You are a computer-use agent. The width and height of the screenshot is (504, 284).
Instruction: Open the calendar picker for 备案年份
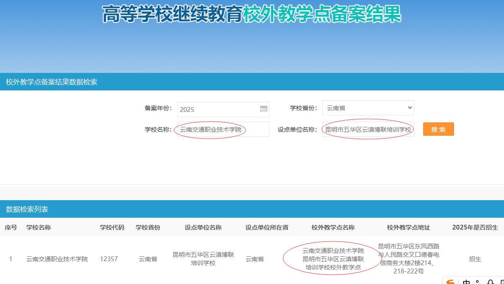[263, 109]
